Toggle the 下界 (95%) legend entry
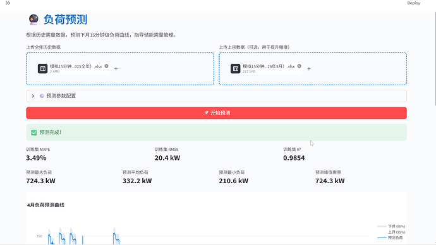The width and height of the screenshot is (436, 245). [x=391, y=227]
